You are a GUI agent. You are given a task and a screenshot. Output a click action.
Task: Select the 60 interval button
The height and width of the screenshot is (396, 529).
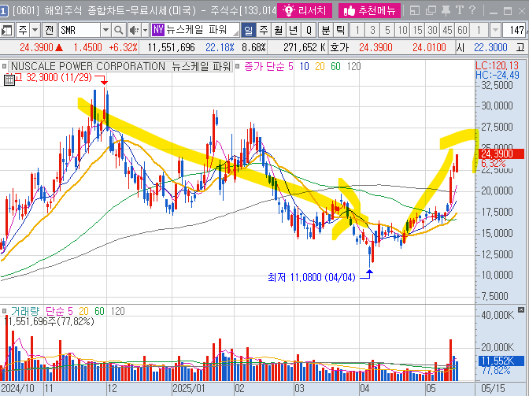(x=462, y=31)
